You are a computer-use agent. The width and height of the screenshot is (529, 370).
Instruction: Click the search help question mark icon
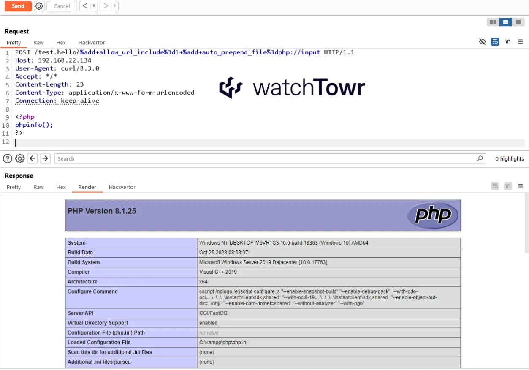(8, 158)
